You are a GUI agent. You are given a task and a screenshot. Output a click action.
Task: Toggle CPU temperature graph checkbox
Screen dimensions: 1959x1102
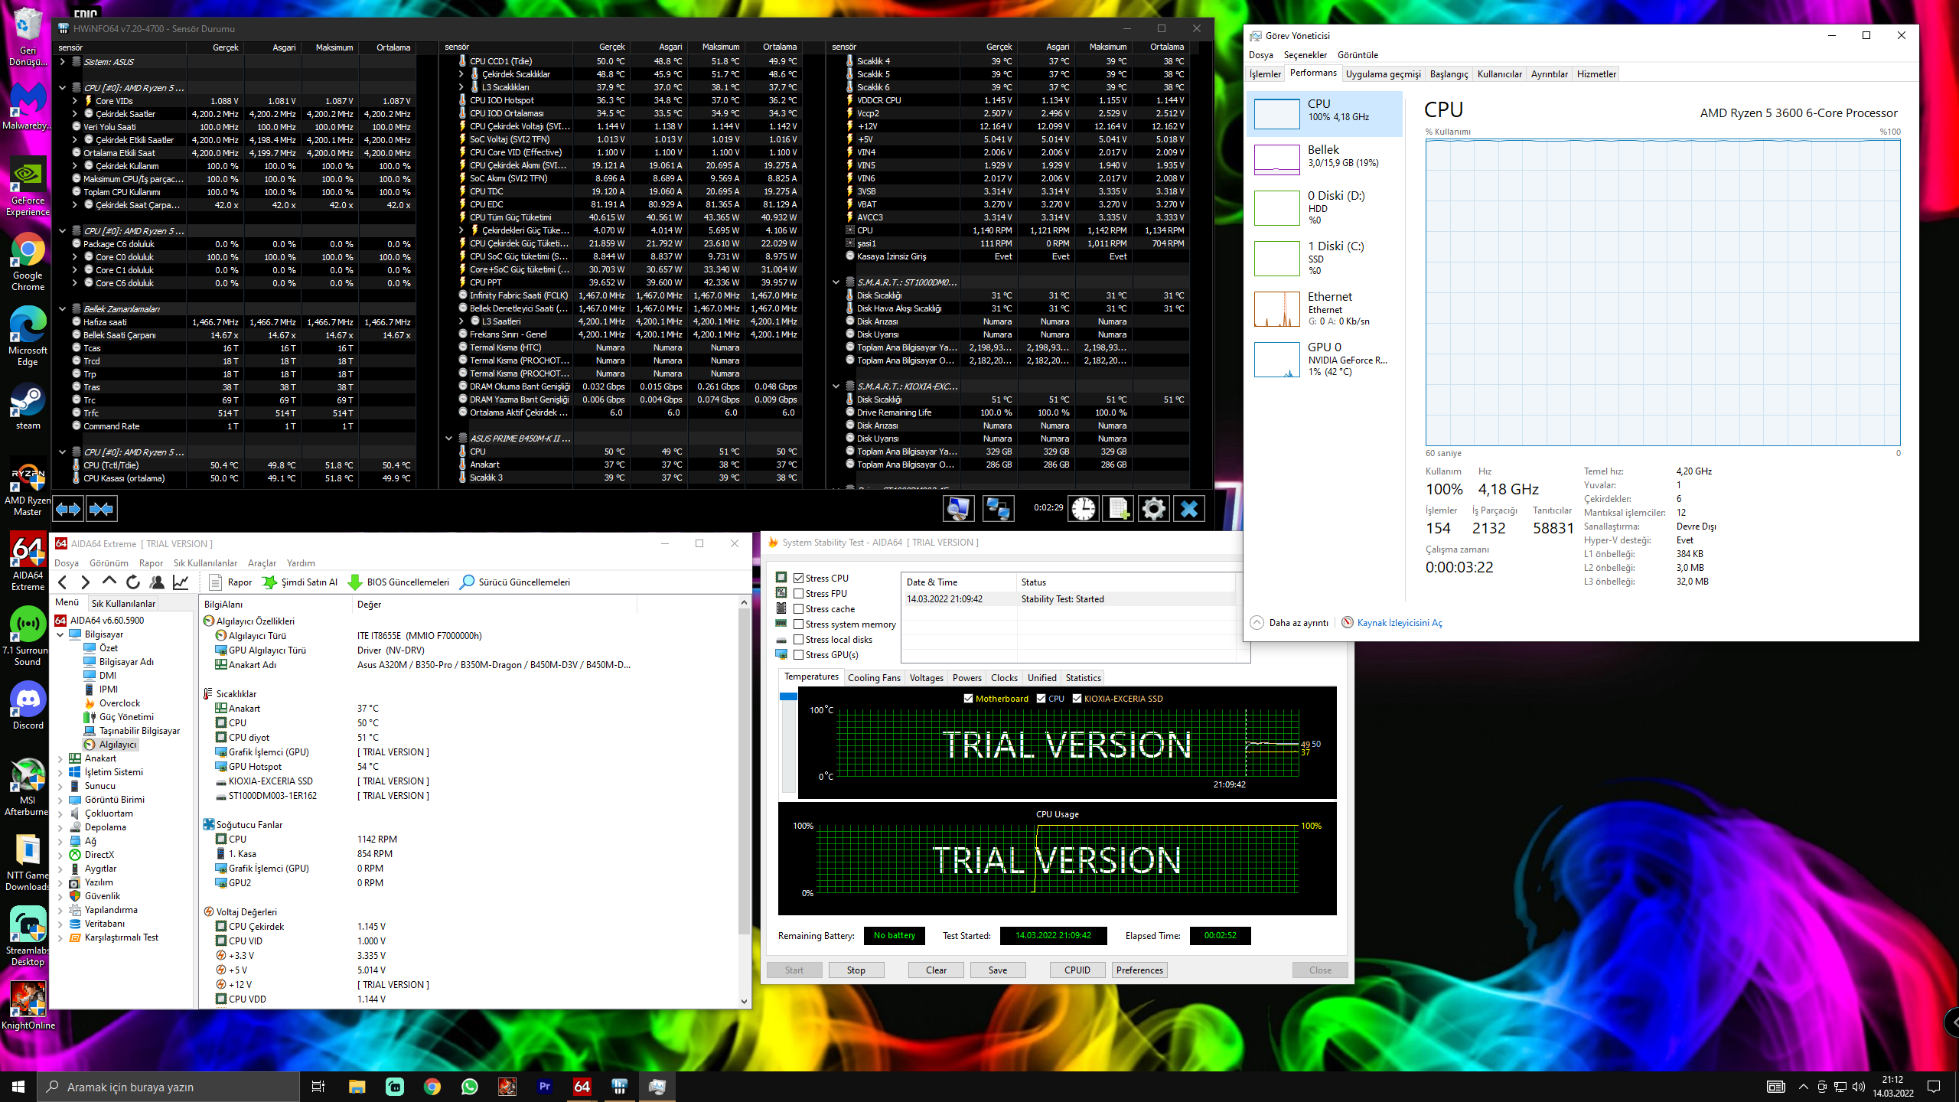1041,699
